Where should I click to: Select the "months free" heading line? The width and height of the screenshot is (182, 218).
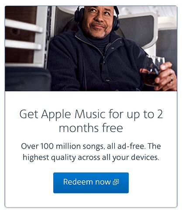point(91,128)
